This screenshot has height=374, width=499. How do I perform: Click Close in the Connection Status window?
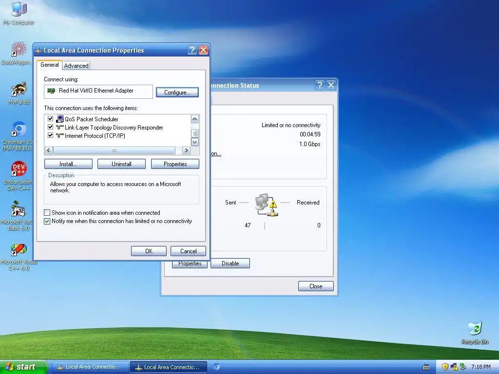pyautogui.click(x=316, y=286)
